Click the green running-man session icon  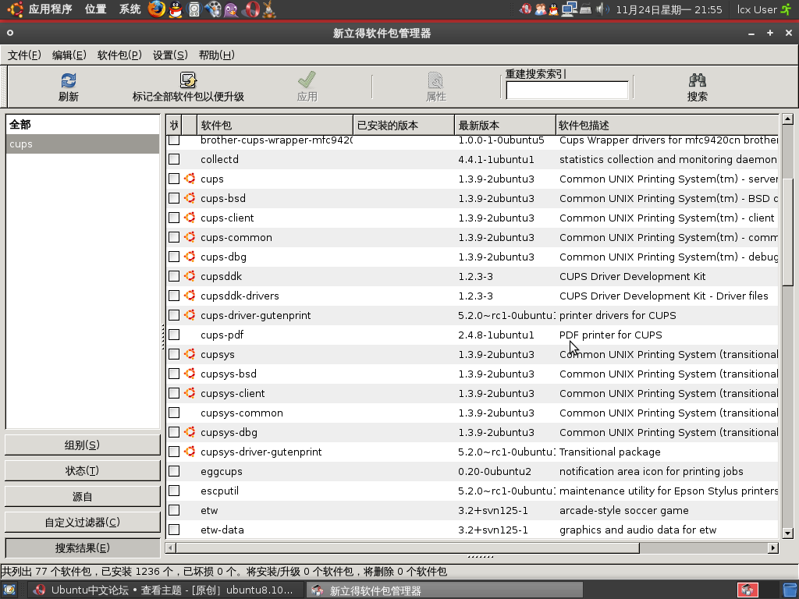pos(787,9)
